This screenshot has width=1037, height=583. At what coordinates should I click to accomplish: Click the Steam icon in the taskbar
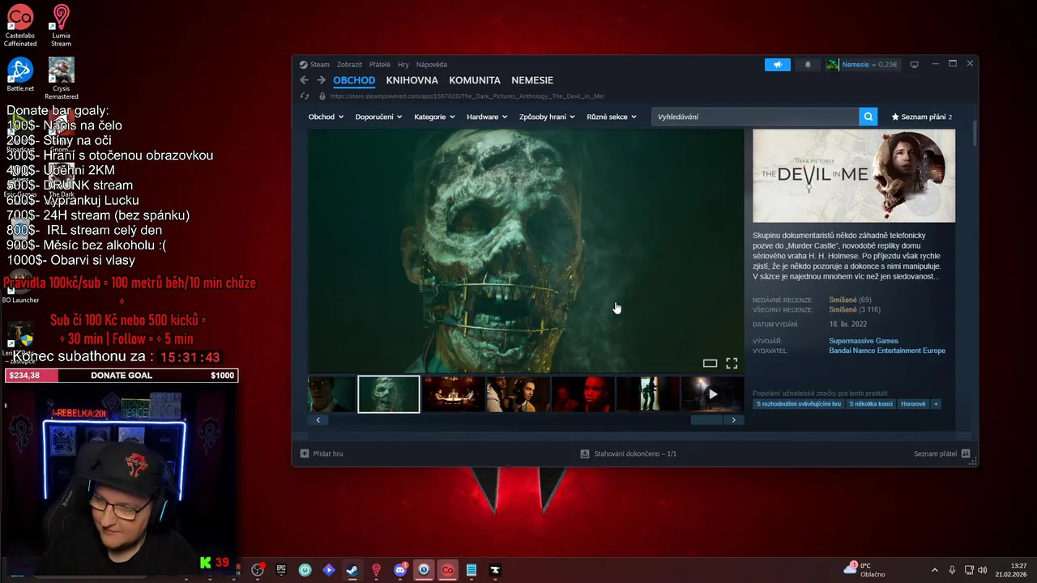click(352, 570)
